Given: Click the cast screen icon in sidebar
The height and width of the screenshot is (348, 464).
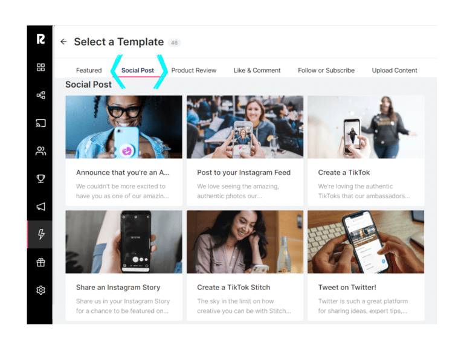Looking at the screenshot, I should point(40,123).
